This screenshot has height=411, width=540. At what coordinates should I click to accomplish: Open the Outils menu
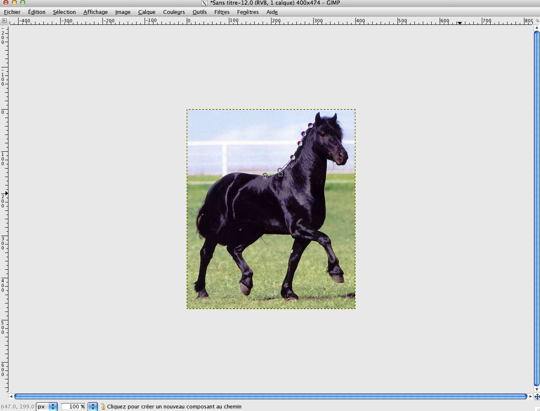199,12
